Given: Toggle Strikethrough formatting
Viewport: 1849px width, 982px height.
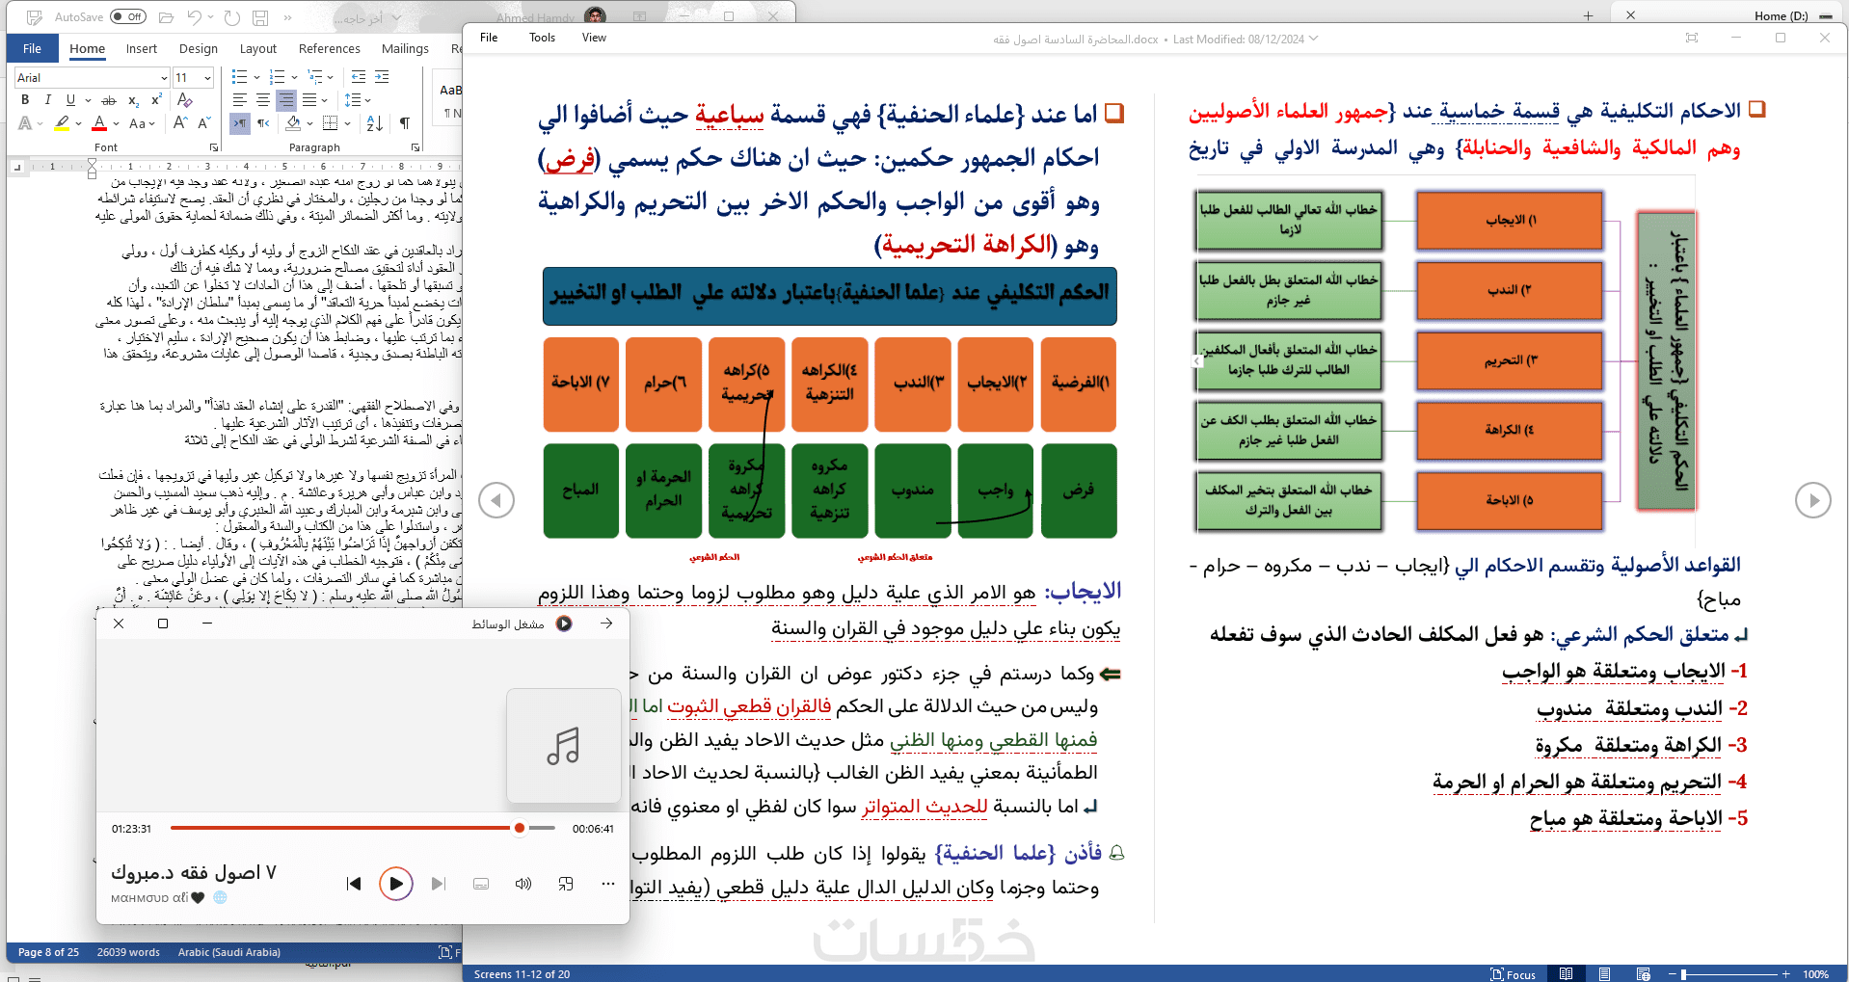Looking at the screenshot, I should 109,100.
